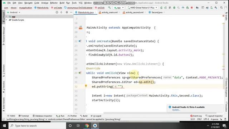Open the Logcat tool window
The height and width of the screenshot is (129, 229).
96,116
